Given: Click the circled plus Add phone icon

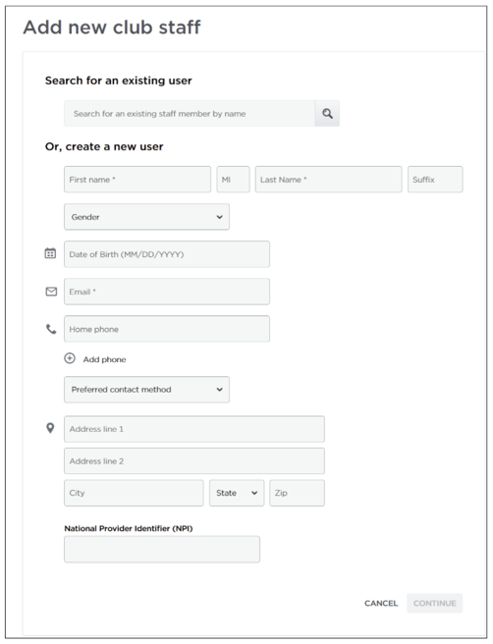Looking at the screenshot, I should pos(70,358).
